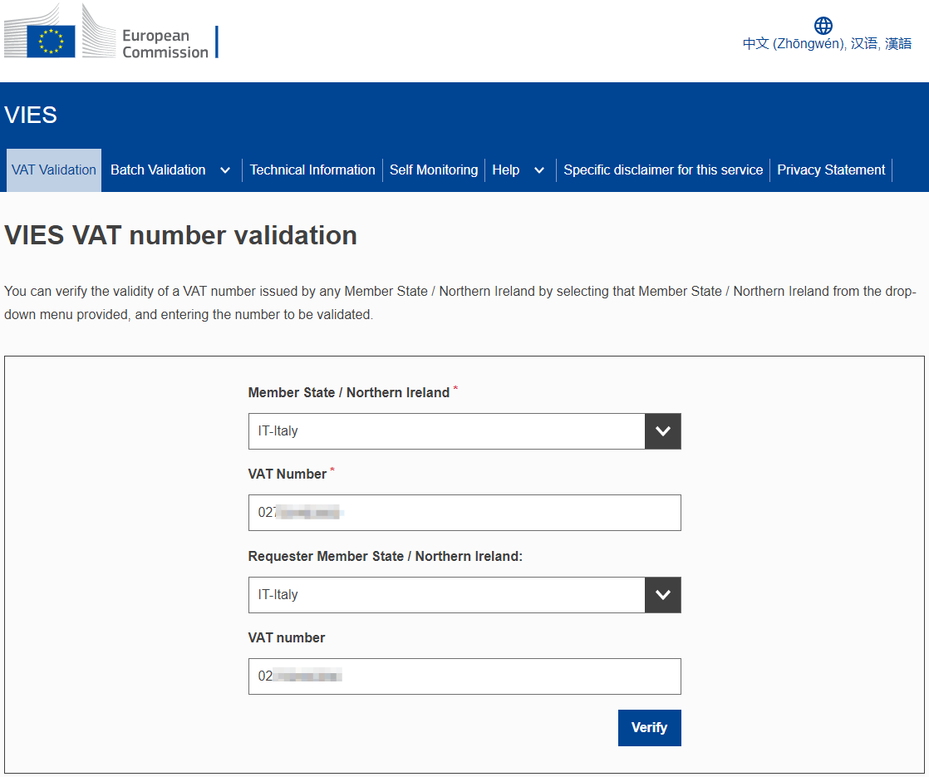Image resolution: width=929 pixels, height=777 pixels.
Task: Click the Verify button
Action: (x=649, y=728)
